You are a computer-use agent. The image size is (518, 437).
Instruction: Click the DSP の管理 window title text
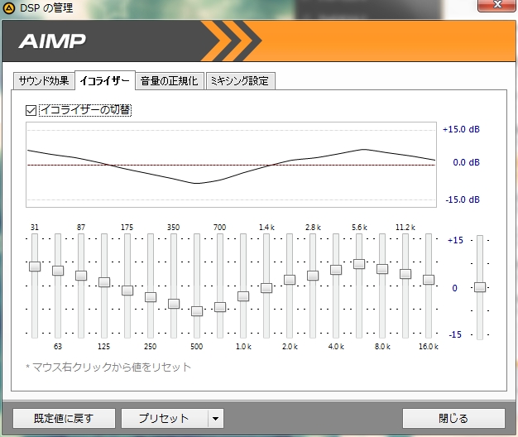point(46,7)
